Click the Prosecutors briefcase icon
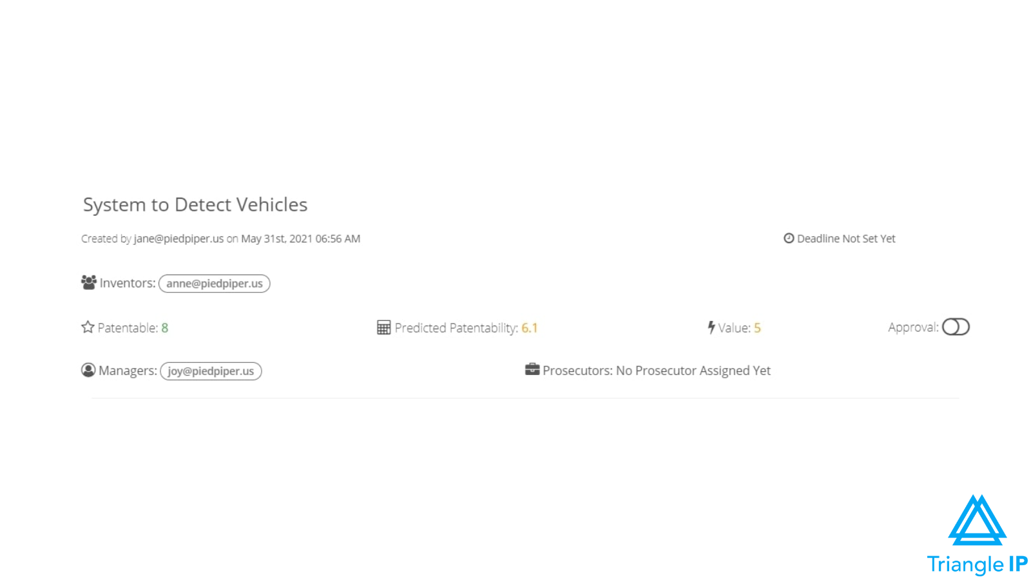The width and height of the screenshot is (1031, 580). point(532,369)
